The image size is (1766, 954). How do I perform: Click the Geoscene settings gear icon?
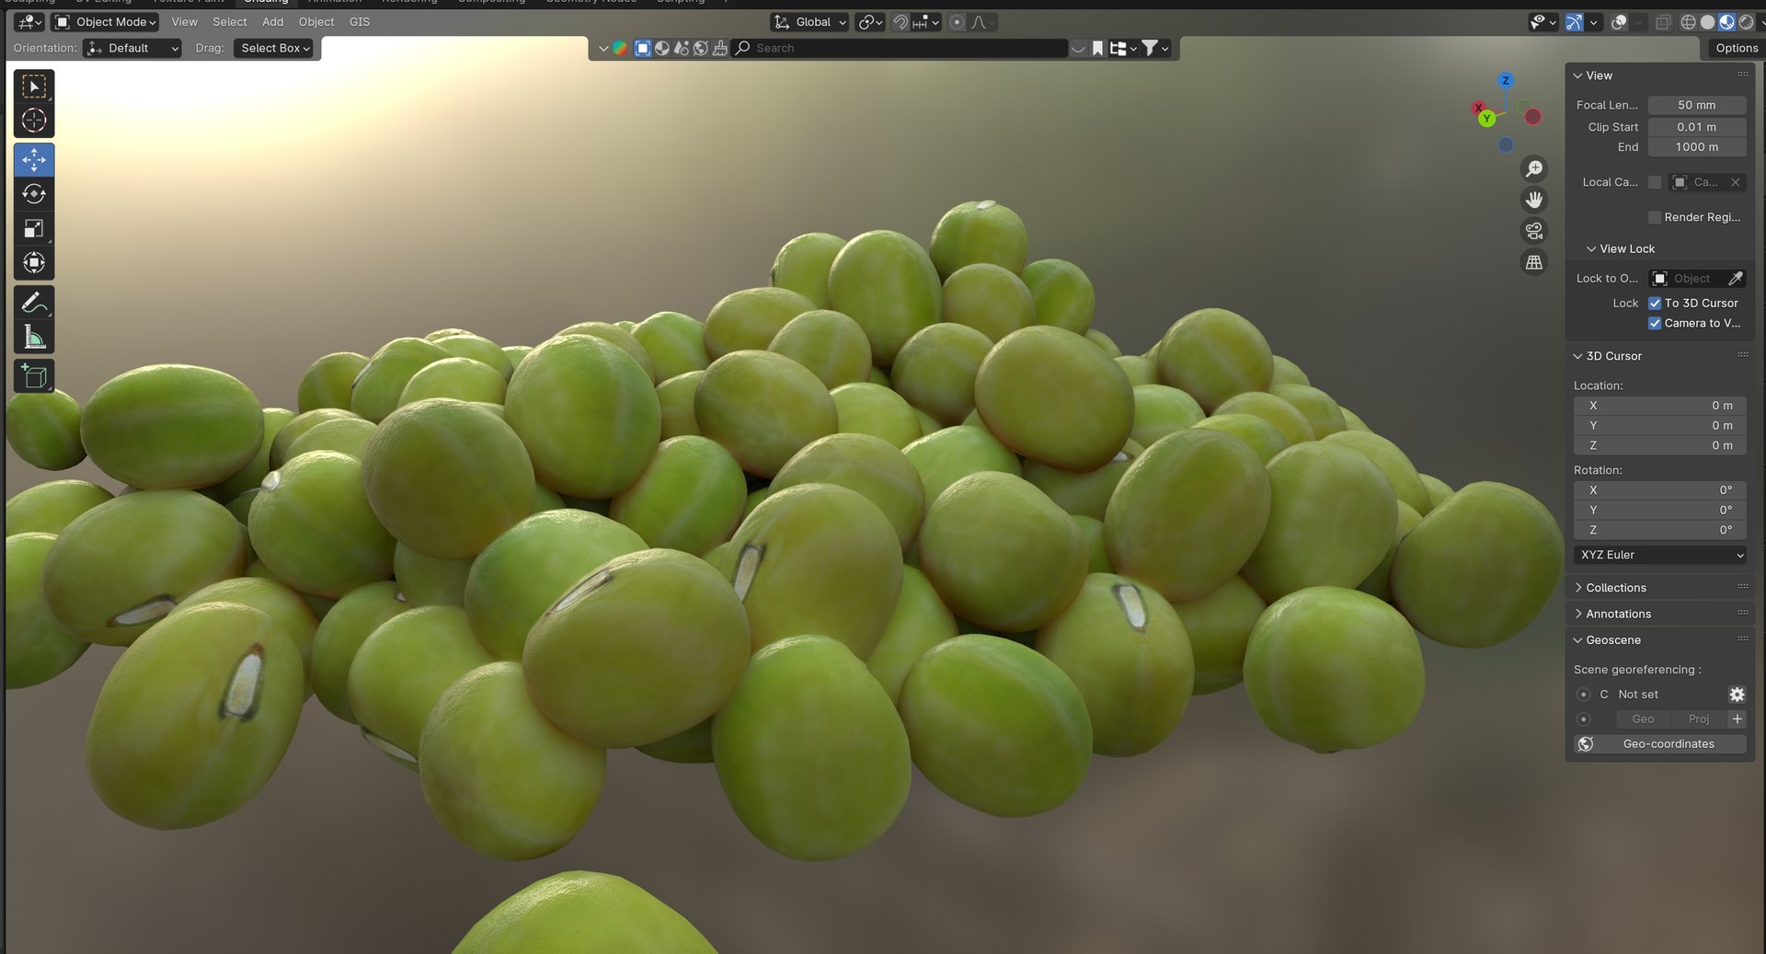click(x=1737, y=695)
